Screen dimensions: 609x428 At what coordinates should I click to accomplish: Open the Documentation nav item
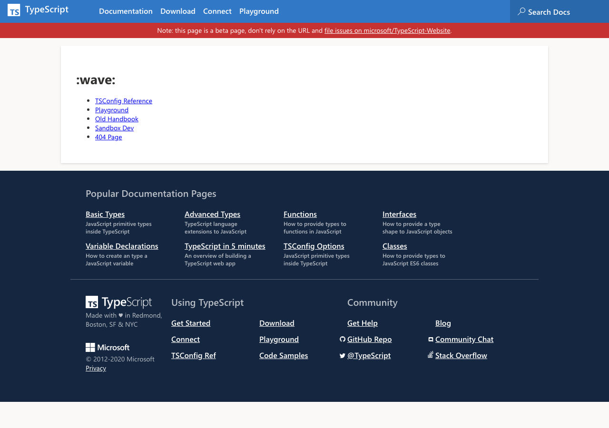126,11
